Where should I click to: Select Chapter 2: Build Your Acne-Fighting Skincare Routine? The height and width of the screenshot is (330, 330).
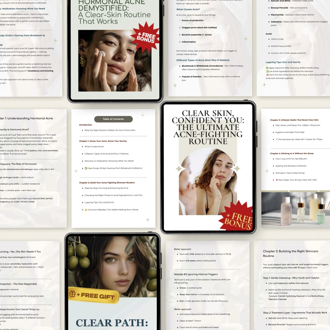(107, 182)
